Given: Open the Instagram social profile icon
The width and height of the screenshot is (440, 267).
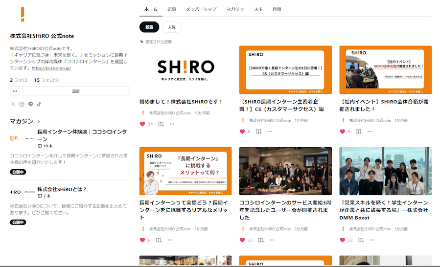Looking at the screenshot, I should pos(22,104).
